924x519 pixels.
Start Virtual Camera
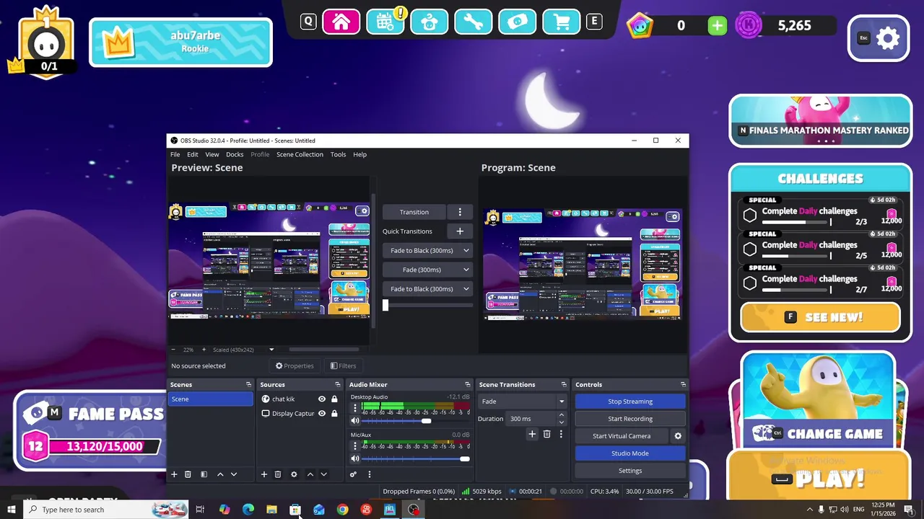point(622,436)
